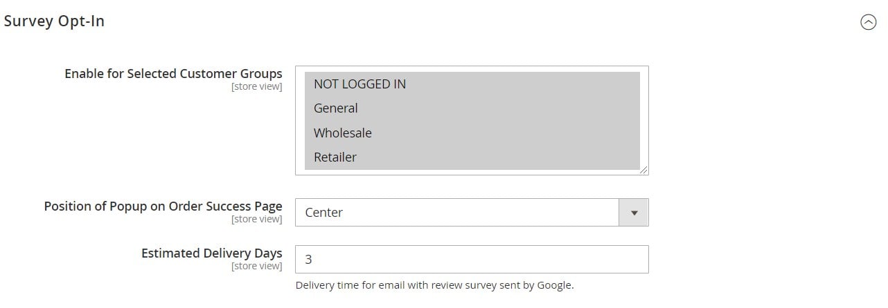Click store view scope under Position of Popup label
The height and width of the screenshot is (308, 888).
[256, 220]
